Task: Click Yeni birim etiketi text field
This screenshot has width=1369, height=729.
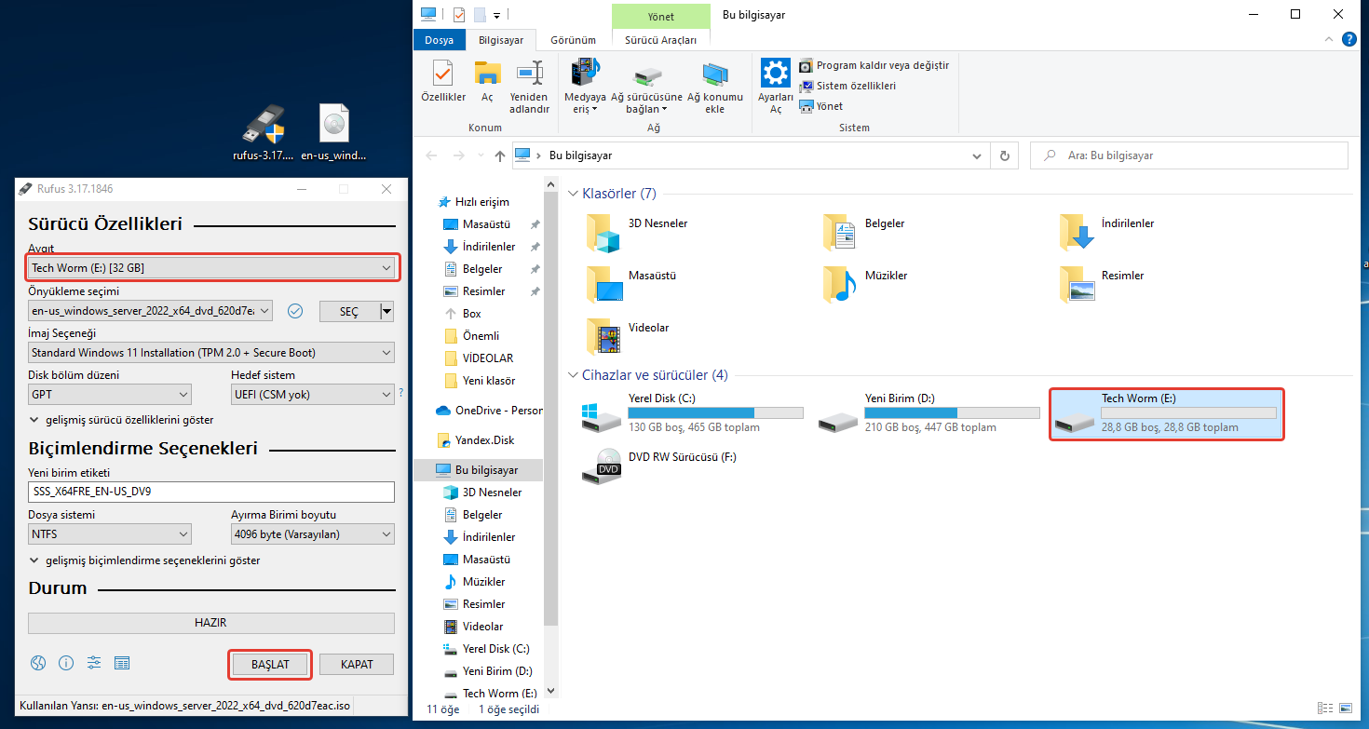Action: tap(211, 492)
